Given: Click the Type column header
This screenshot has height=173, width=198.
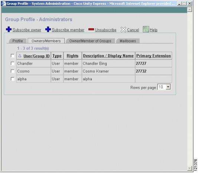Looking at the screenshot, I should pos(57,56).
